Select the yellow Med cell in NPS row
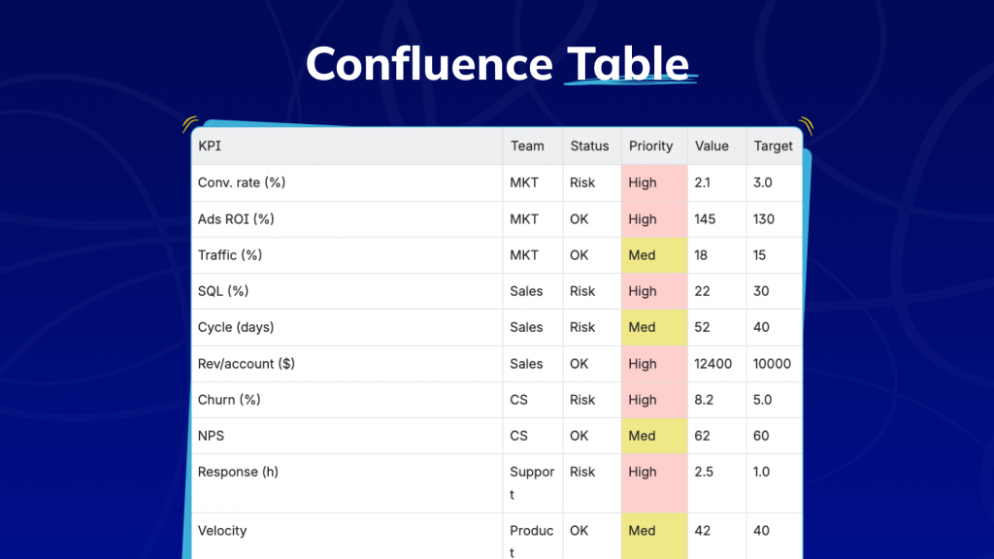The height and width of the screenshot is (559, 994). pos(652,436)
